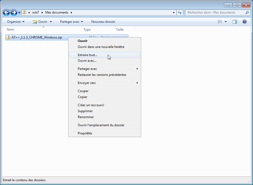Screen dimensions: 253x185
Task: Open the view options dropdown arrow
Action: [226, 22]
